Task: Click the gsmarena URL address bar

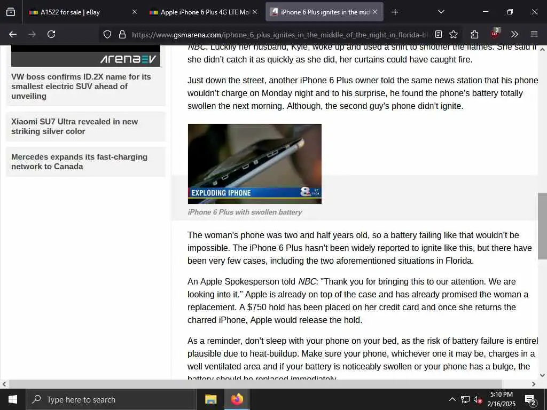Action: coord(279,35)
